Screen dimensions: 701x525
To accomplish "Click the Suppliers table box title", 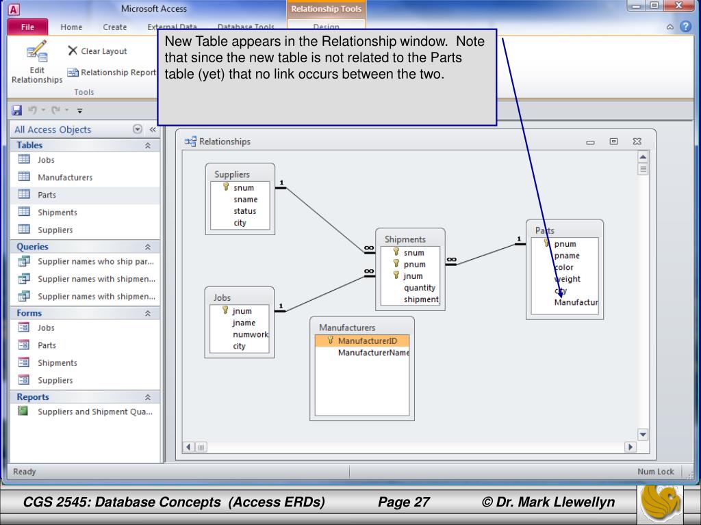I will coord(231,174).
